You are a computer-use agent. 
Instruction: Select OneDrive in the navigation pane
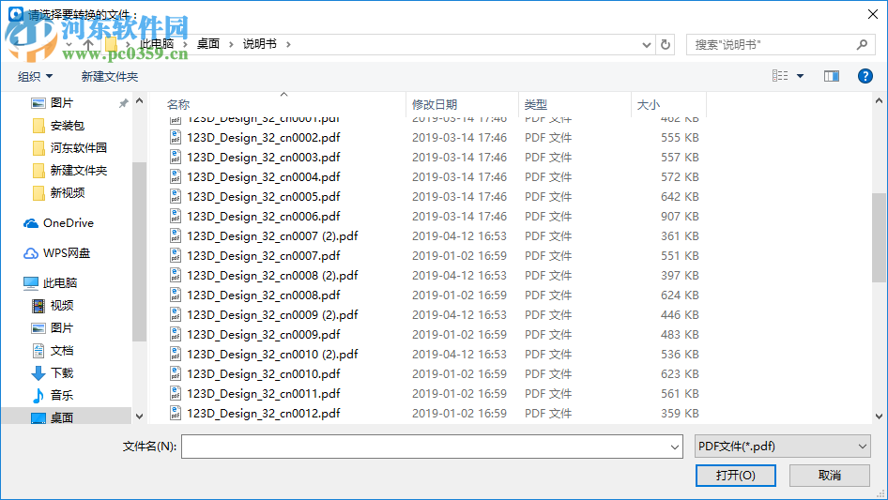point(68,223)
